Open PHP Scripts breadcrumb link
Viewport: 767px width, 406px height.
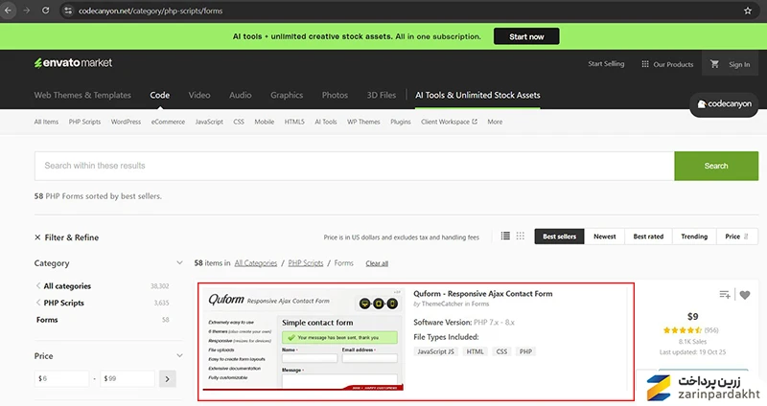click(x=306, y=263)
